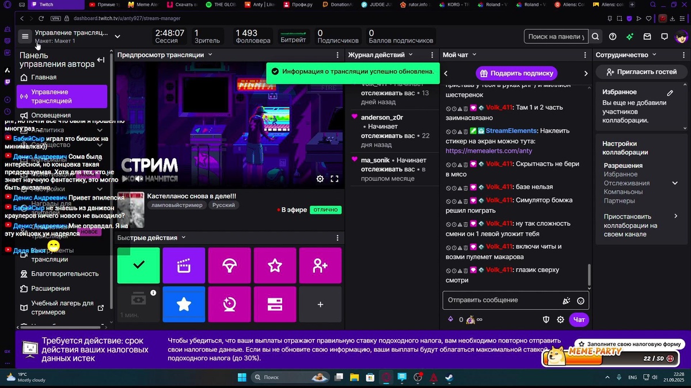The image size is (691, 388).
Task: Click Заполните свою налоговую форму button
Action: point(630,344)
